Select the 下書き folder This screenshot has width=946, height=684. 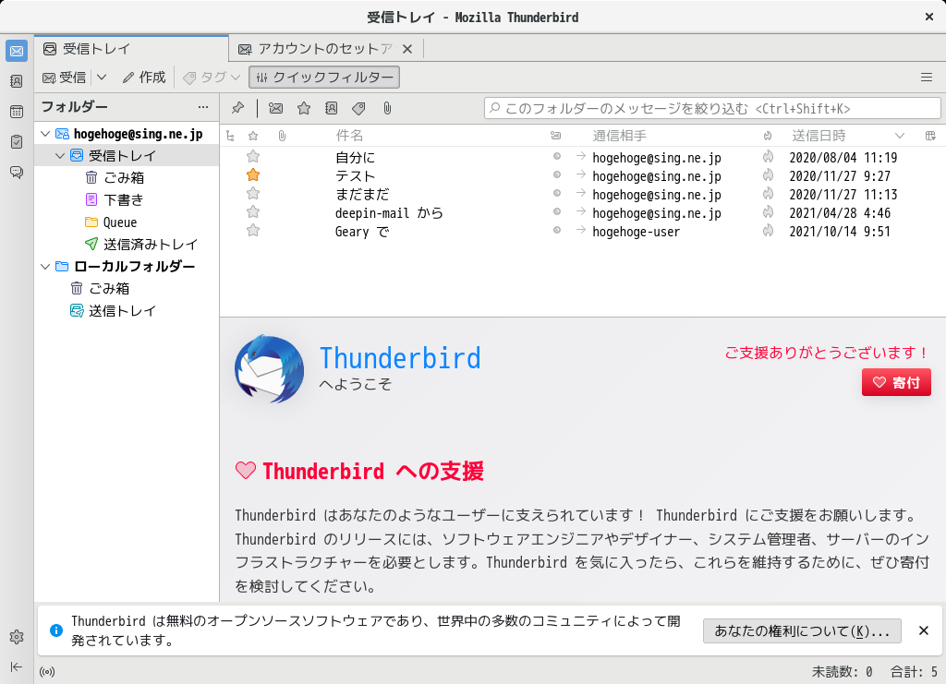click(x=127, y=200)
